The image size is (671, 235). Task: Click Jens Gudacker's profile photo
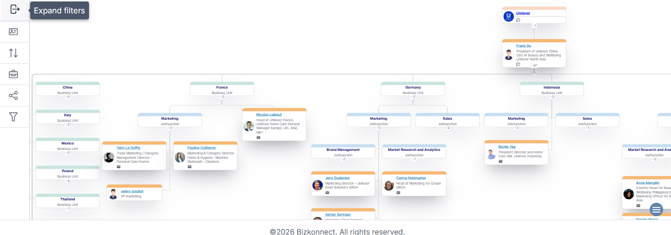tap(317, 185)
